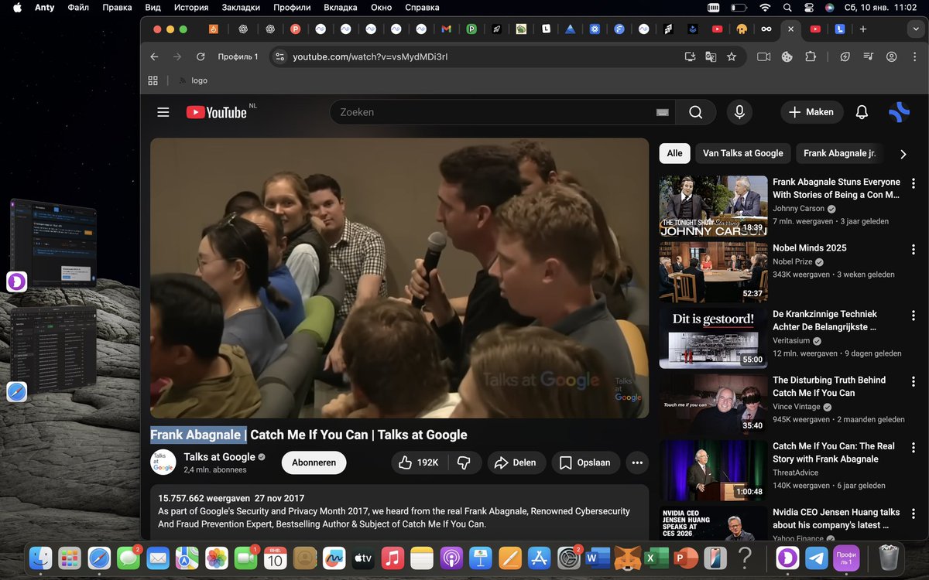Open Finder from the Dock
The height and width of the screenshot is (580, 929).
[x=40, y=557]
